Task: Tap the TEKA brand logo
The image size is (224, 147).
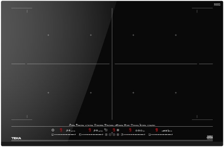Action: (x=16, y=138)
